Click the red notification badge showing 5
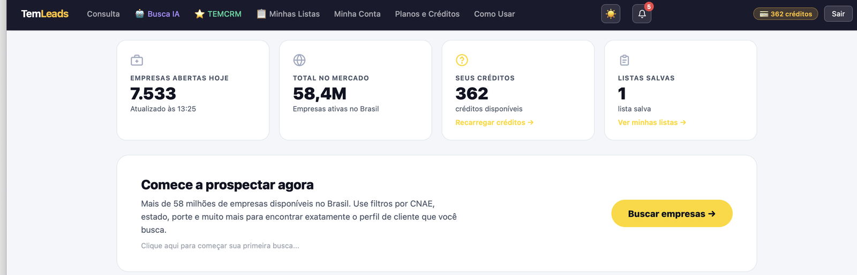 pyautogui.click(x=649, y=7)
